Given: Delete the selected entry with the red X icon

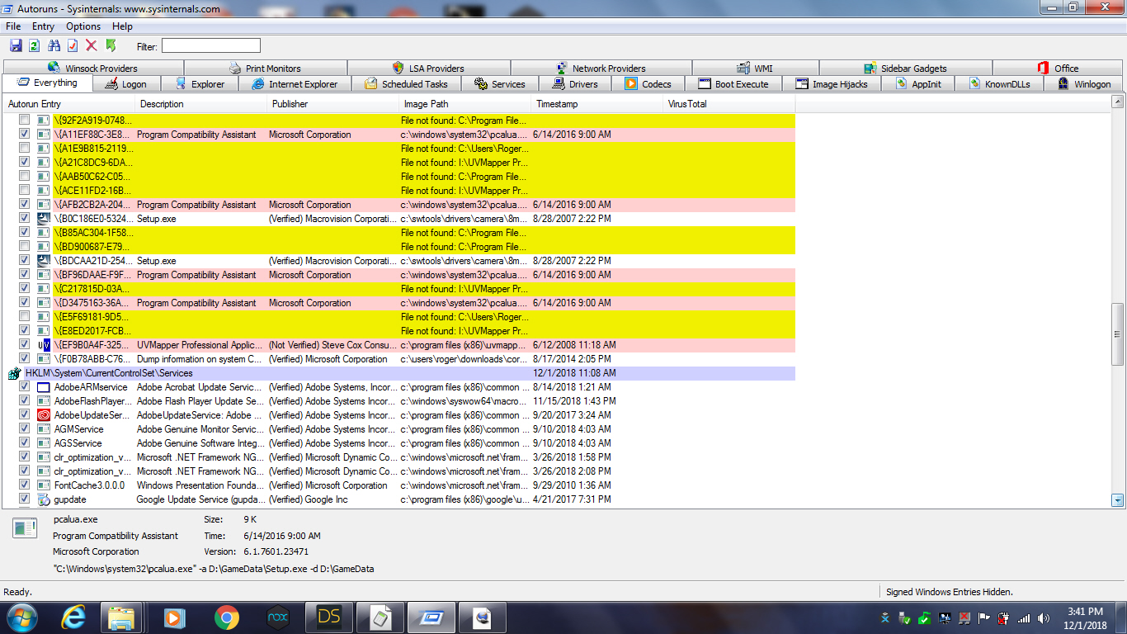Looking at the screenshot, I should click(92, 45).
